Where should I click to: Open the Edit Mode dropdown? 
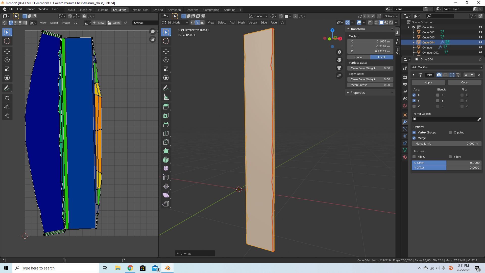175,22
